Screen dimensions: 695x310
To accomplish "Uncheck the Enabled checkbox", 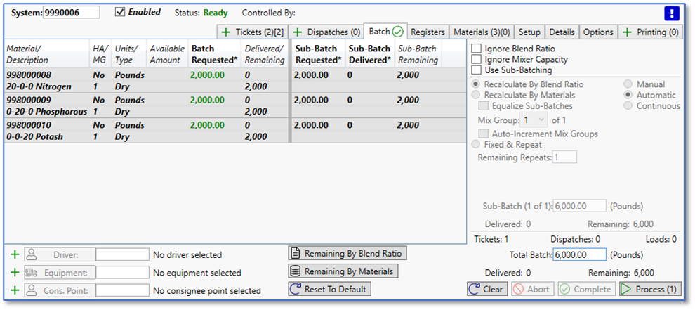I will coord(120,12).
